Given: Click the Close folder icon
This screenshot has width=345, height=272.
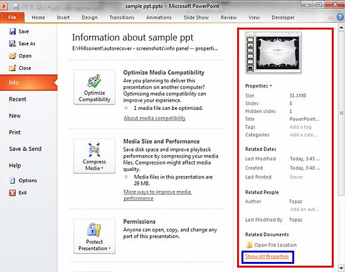Looking at the screenshot, I should (x=13, y=68).
